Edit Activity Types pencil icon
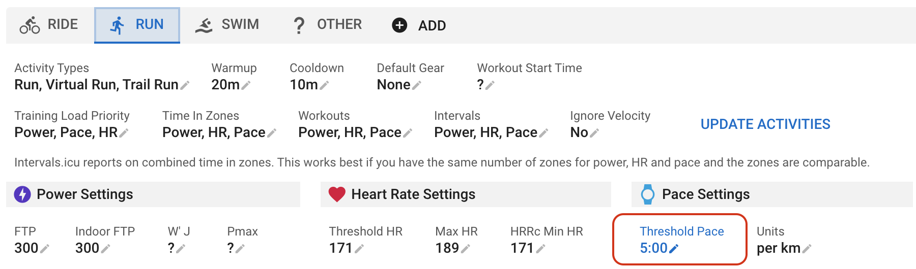The width and height of the screenshot is (916, 269). pos(185,85)
